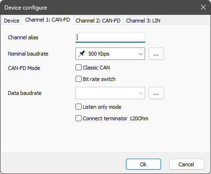Open the 500 Kbps combo box
Viewport: 211px width, 174px height.
tap(110, 54)
